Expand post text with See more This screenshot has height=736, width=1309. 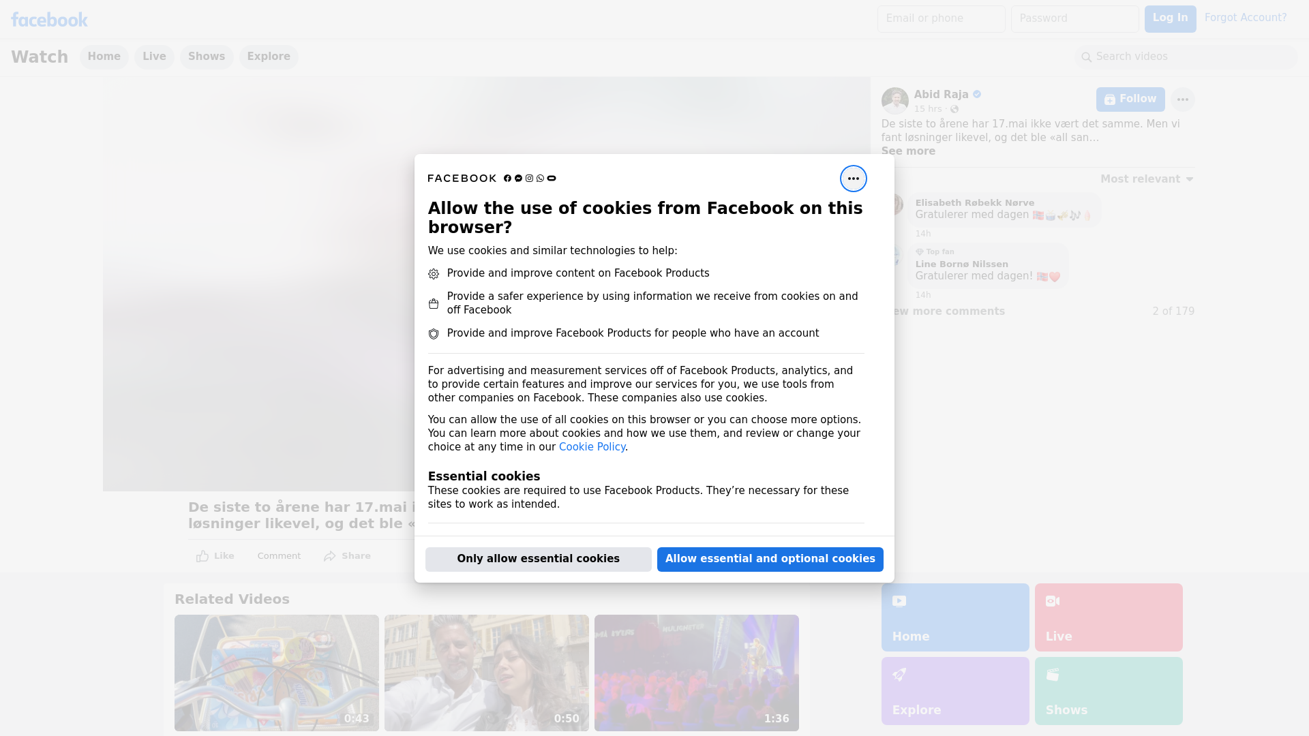point(908,151)
